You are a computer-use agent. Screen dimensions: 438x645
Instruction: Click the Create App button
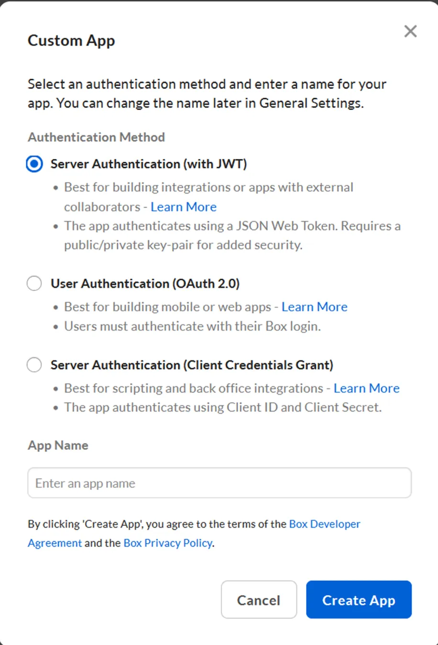point(359,600)
